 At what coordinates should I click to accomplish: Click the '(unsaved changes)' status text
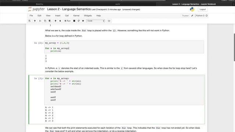131,10
